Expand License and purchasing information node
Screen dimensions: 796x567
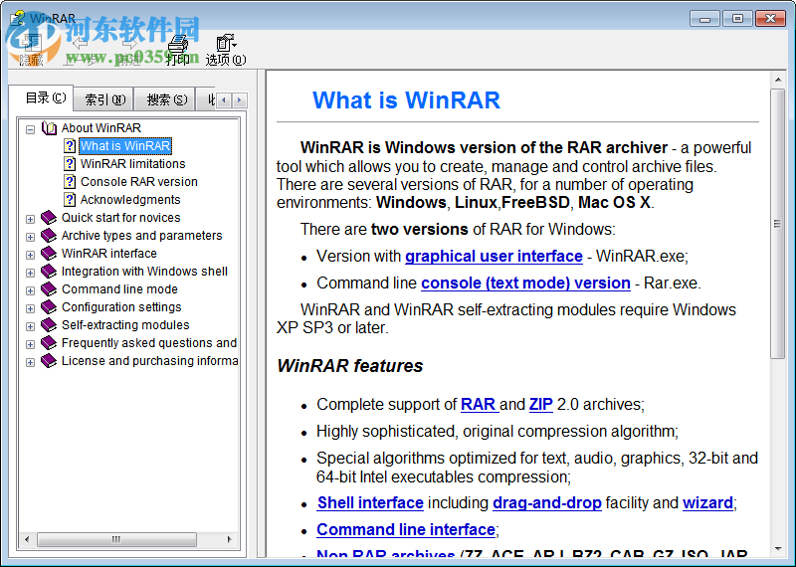coord(31,362)
